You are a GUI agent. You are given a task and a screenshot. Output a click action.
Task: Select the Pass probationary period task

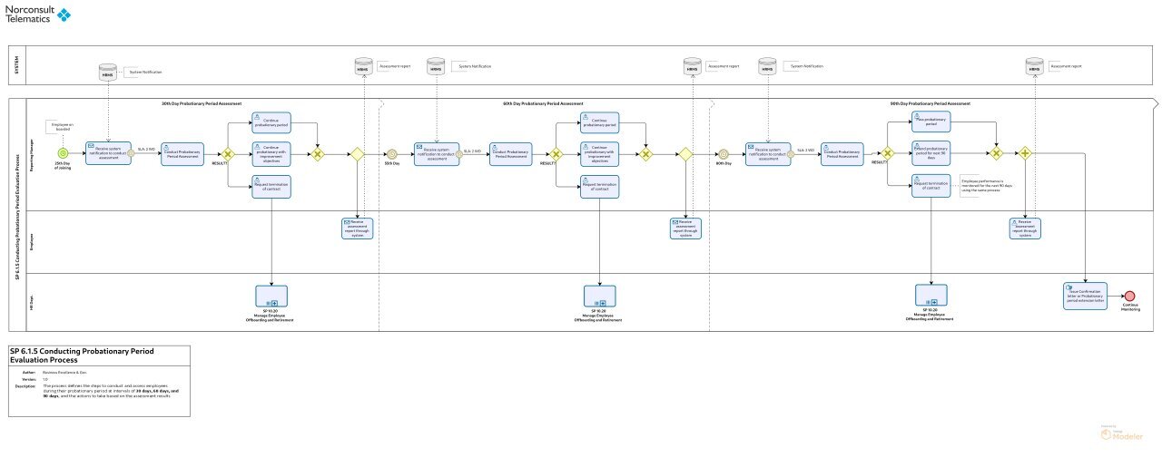pyautogui.click(x=931, y=122)
